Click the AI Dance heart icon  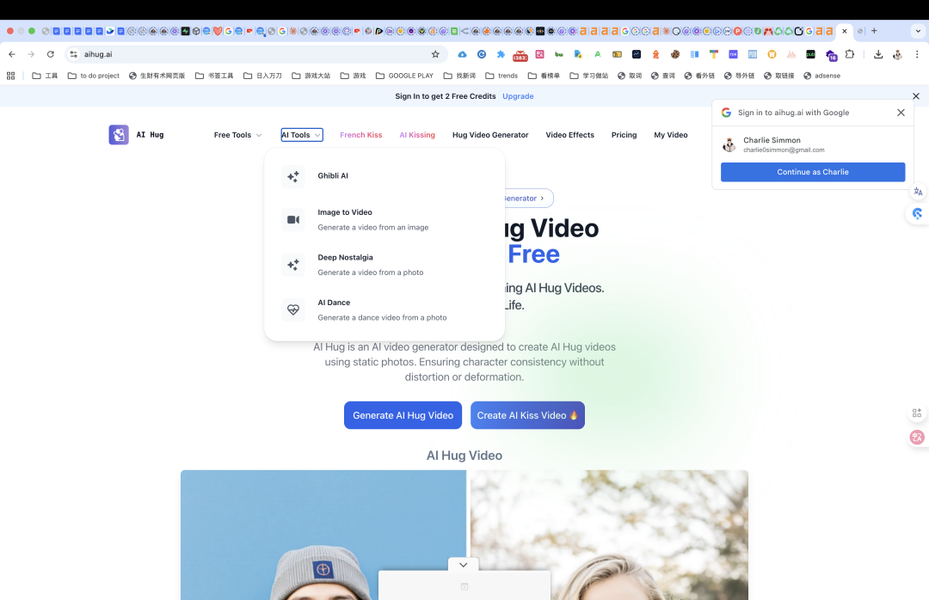click(x=293, y=309)
